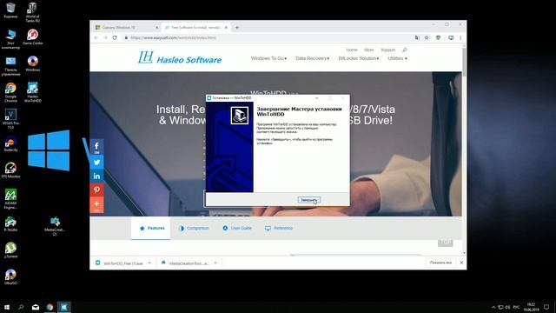Screen dimensions: 556x313
Task: Launch Audacity desktop icon
Action: click(x=10, y=143)
